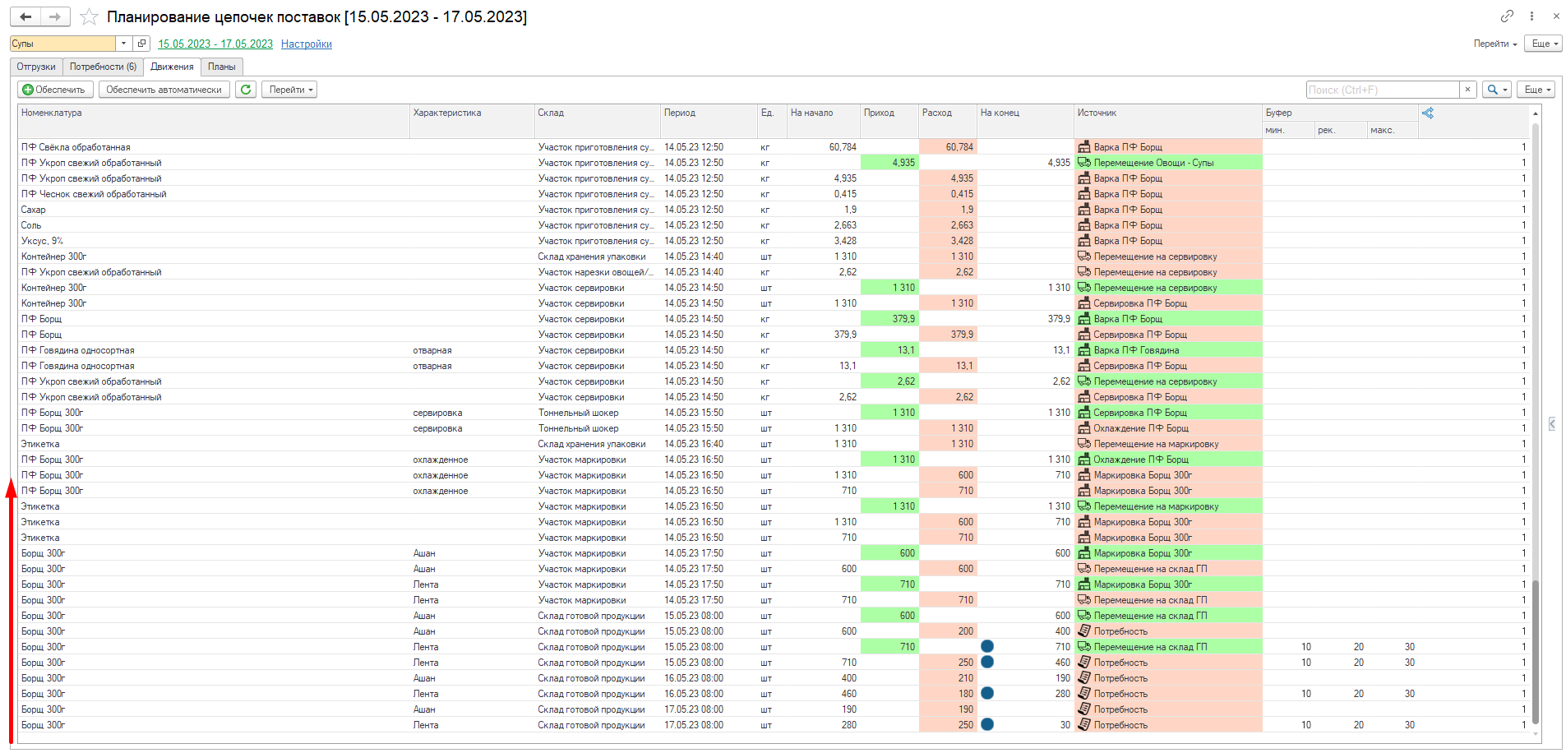This screenshot has width=1566, height=753.
Task: Click the share icon in the table header
Action: (1427, 113)
